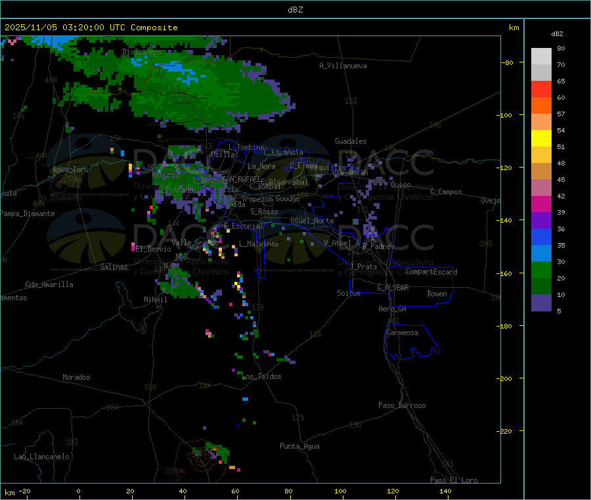Select the gray 65-70 dBZ legend swatch
Viewport: 591px width, 500px height.
click(x=541, y=73)
